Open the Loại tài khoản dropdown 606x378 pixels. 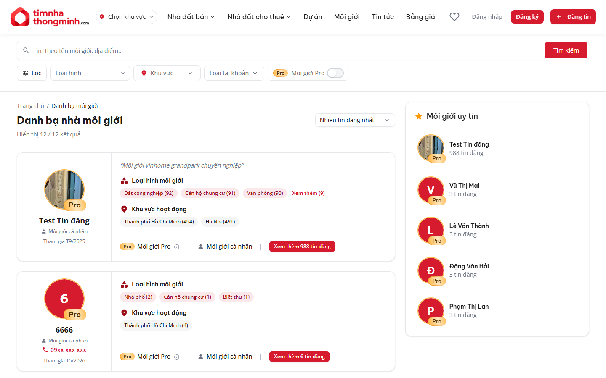click(x=234, y=73)
